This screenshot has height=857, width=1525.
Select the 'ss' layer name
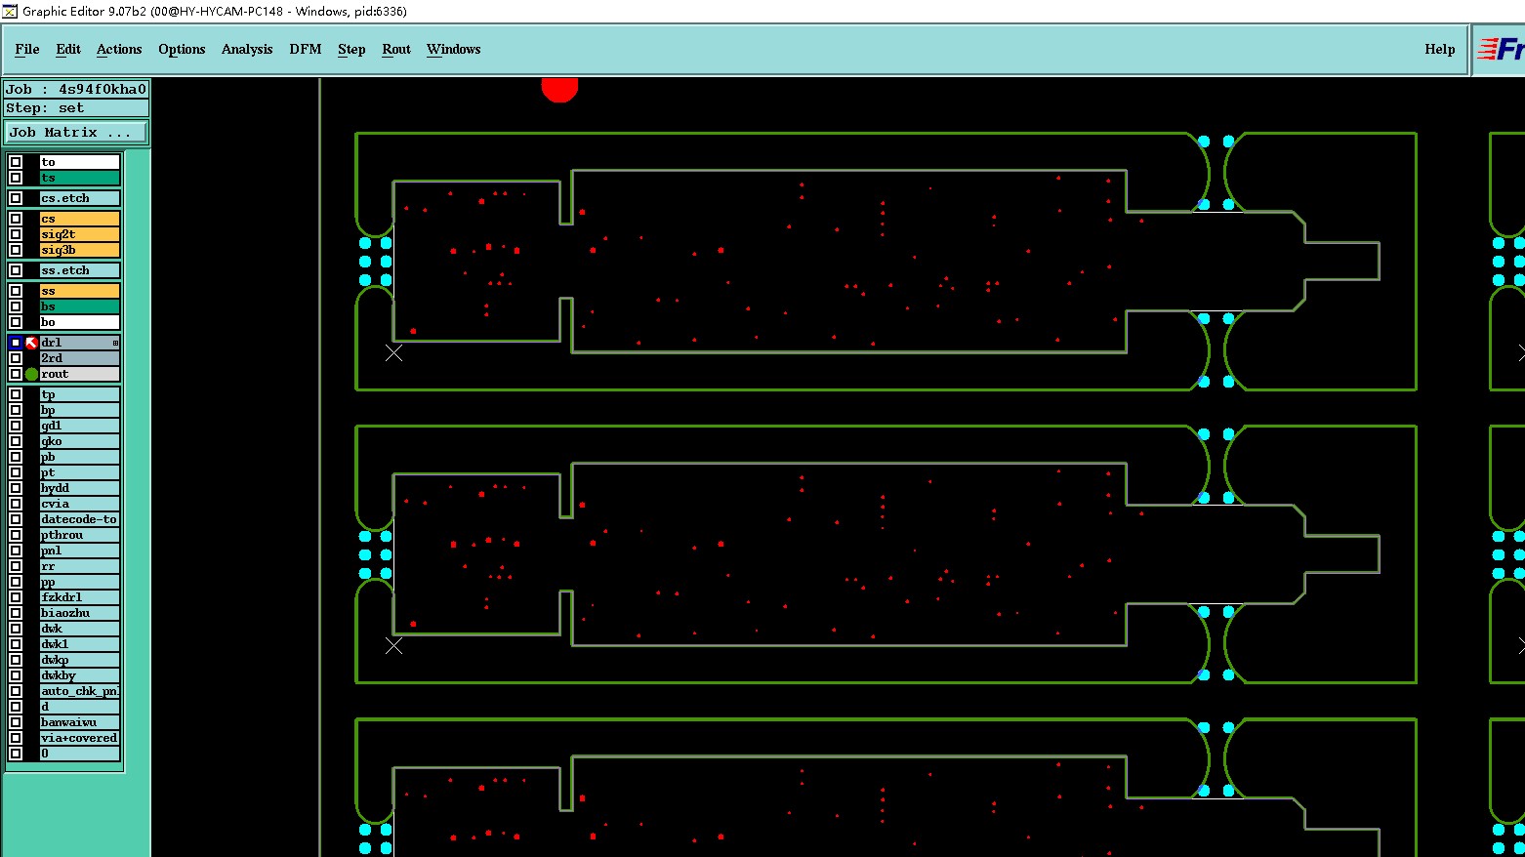click(x=79, y=291)
